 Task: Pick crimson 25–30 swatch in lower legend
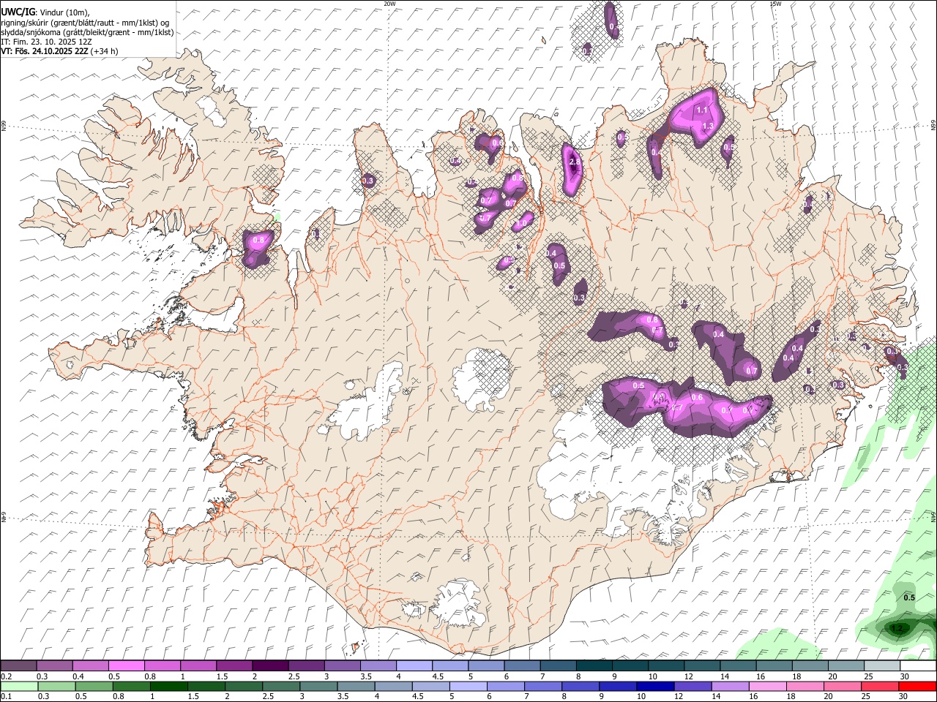(878, 686)
